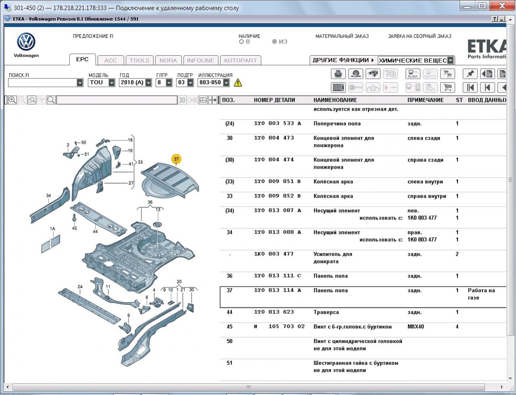Screen dimensions: 516x395
Task: Open the ГОД dropdown showing 2010 (A)
Action: [148, 83]
